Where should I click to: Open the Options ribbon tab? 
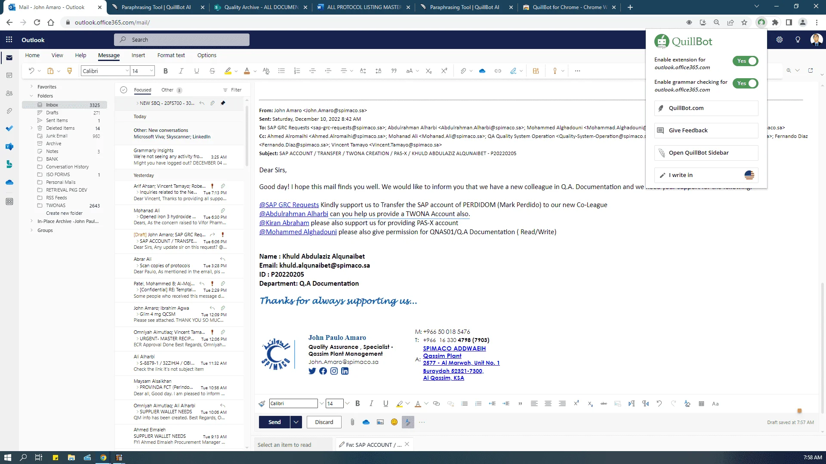207,55
